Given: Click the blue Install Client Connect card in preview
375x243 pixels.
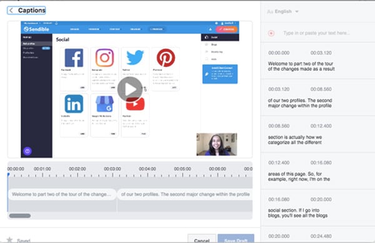Looking at the screenshot, I should tap(220, 74).
